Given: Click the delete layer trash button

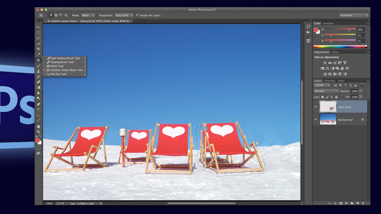Looking at the screenshot, I should tap(363, 204).
